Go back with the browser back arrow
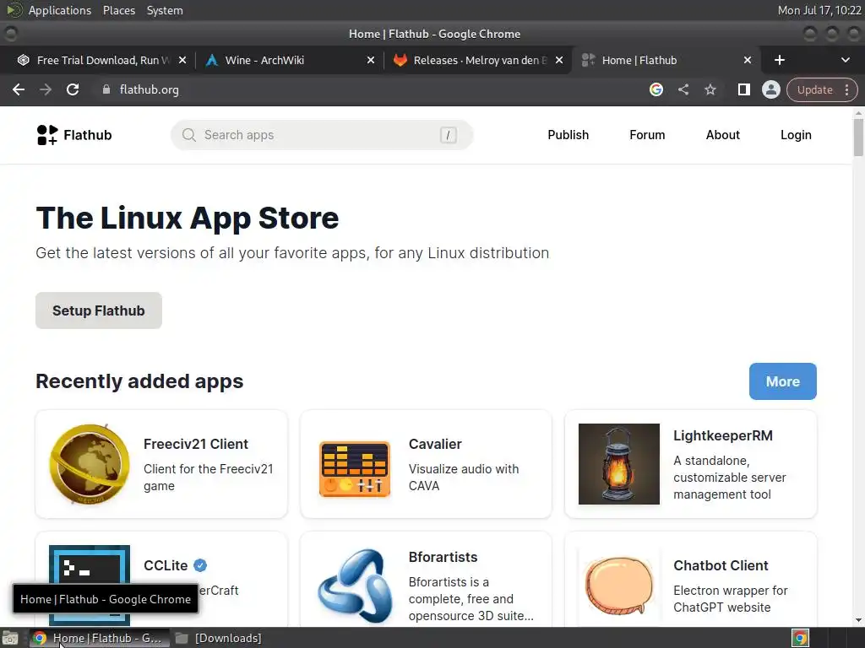The height and width of the screenshot is (648, 865). click(19, 89)
